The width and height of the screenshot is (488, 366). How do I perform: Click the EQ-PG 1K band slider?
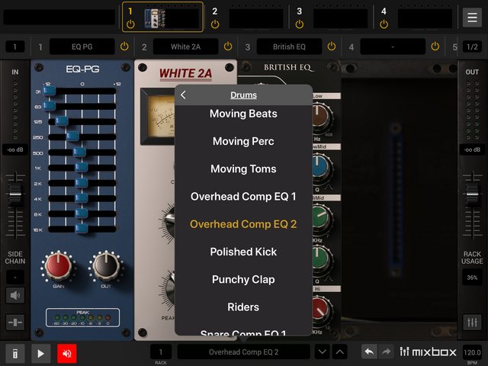click(x=82, y=167)
